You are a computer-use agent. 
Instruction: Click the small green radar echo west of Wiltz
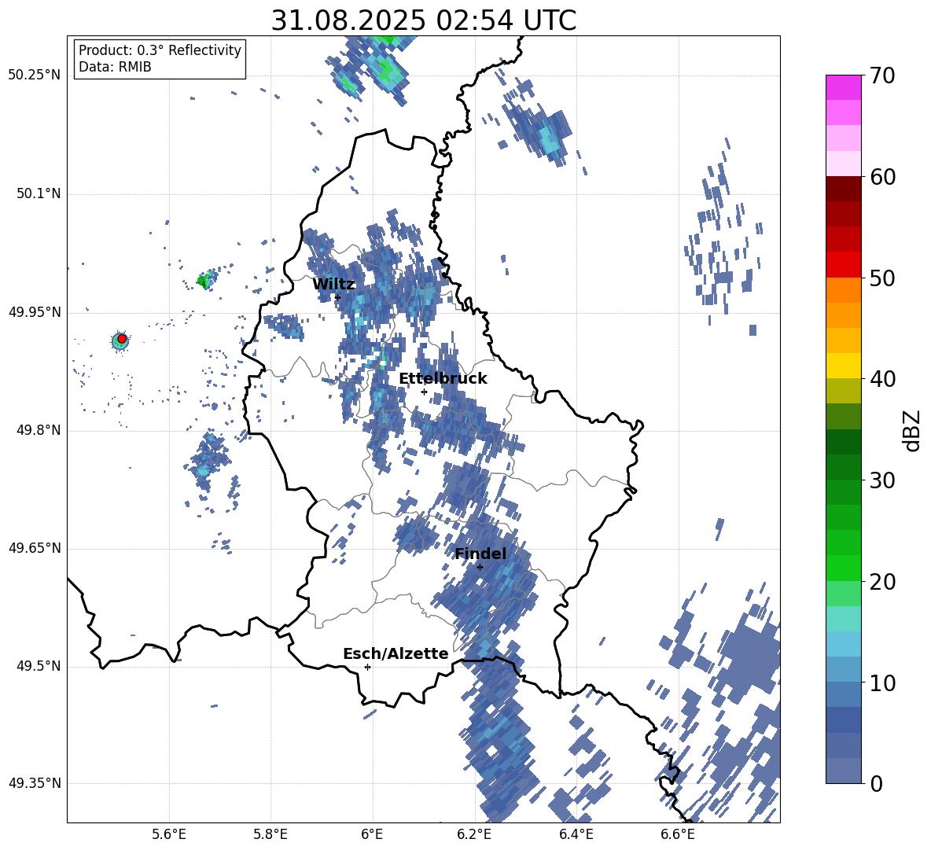205,280
